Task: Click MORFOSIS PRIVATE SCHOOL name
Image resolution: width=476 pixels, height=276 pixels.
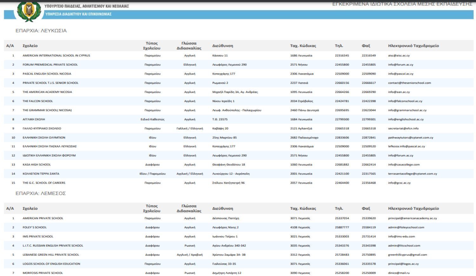Action: click(x=43, y=273)
